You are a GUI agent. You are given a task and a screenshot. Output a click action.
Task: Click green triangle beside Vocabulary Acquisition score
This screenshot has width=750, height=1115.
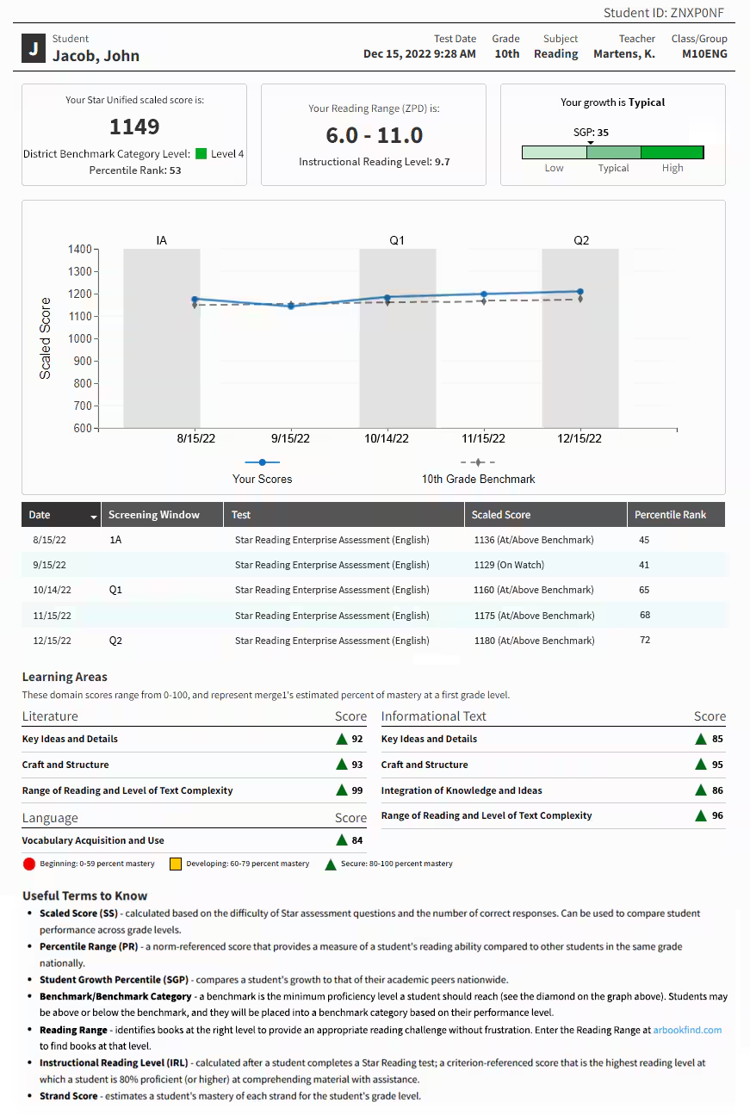pos(342,840)
